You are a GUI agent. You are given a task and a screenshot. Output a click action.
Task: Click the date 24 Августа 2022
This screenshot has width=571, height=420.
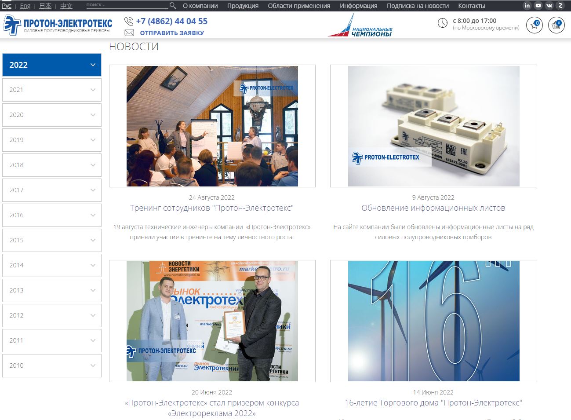[x=212, y=197]
